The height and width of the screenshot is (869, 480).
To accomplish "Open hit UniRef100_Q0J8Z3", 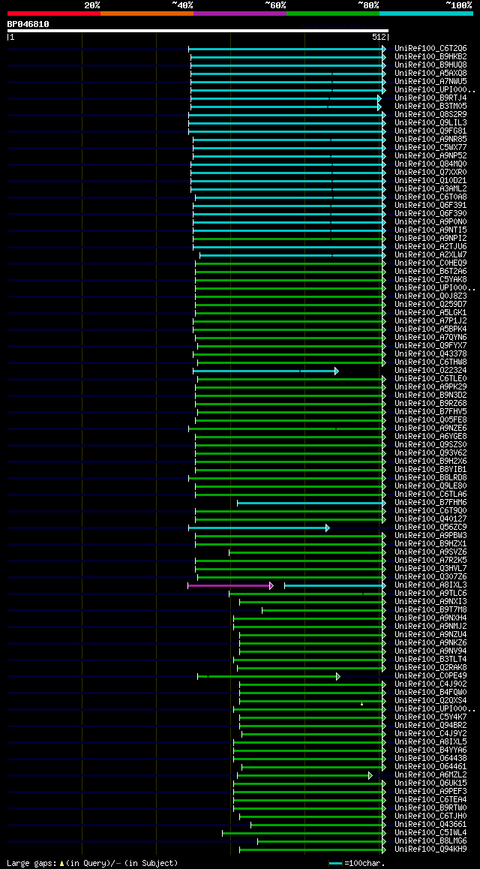I will pyautogui.click(x=430, y=296).
